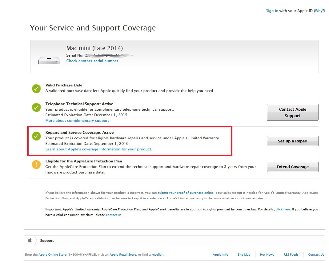Click the Extend Coverage button
This screenshot has width=329, height=263.
coord(292,167)
